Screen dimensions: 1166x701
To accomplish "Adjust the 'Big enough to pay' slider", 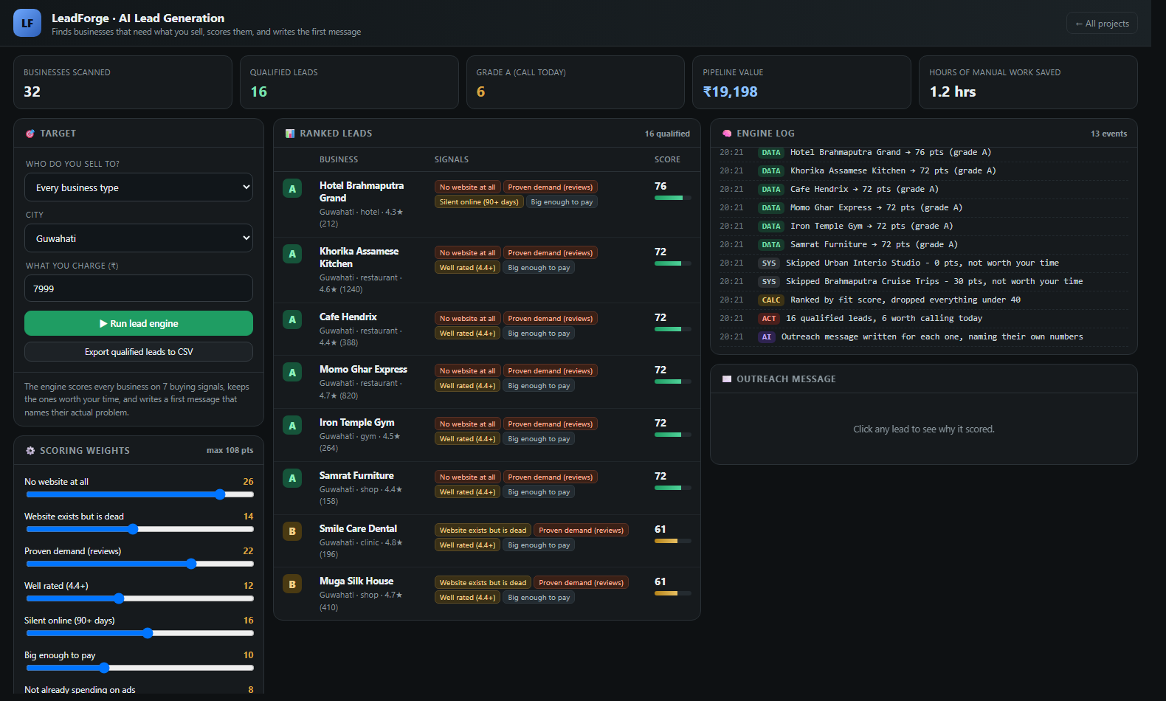I will [x=140, y=668].
